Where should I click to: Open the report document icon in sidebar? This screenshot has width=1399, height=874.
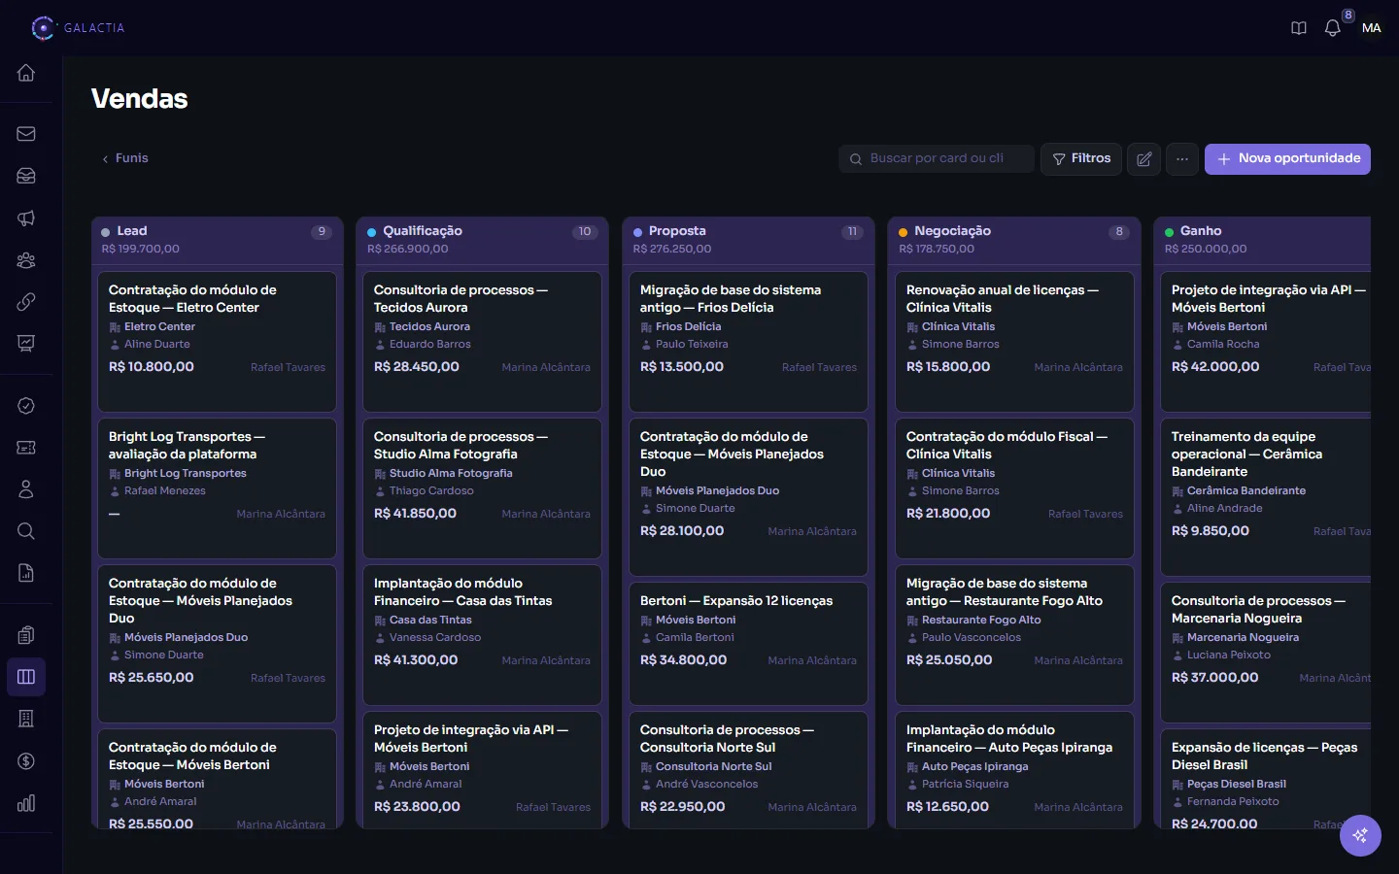(26, 573)
